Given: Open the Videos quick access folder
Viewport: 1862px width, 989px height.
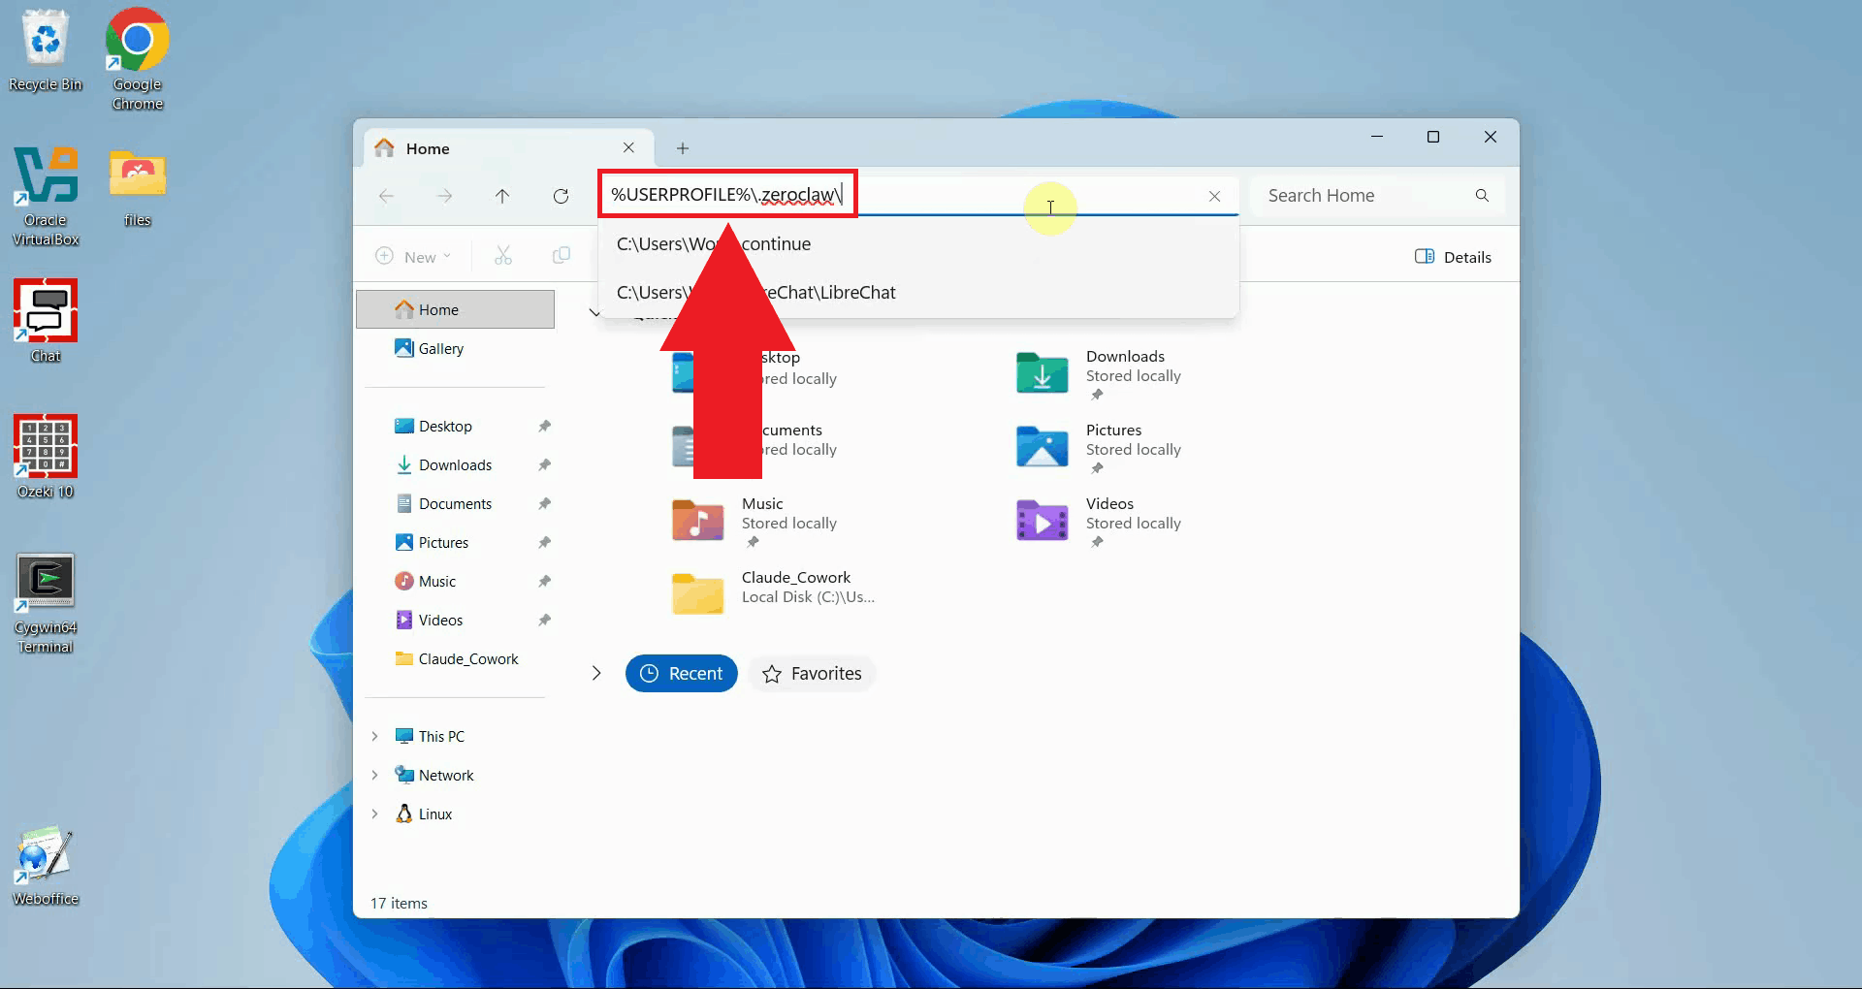Looking at the screenshot, I should click(1101, 521).
